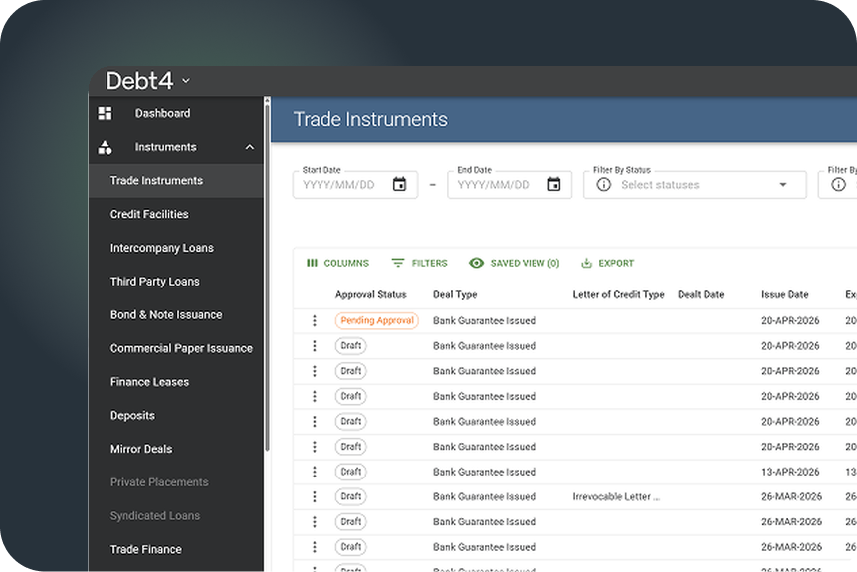The height and width of the screenshot is (572, 857).
Task: Collapse the Instruments section chevron
Action: click(250, 147)
